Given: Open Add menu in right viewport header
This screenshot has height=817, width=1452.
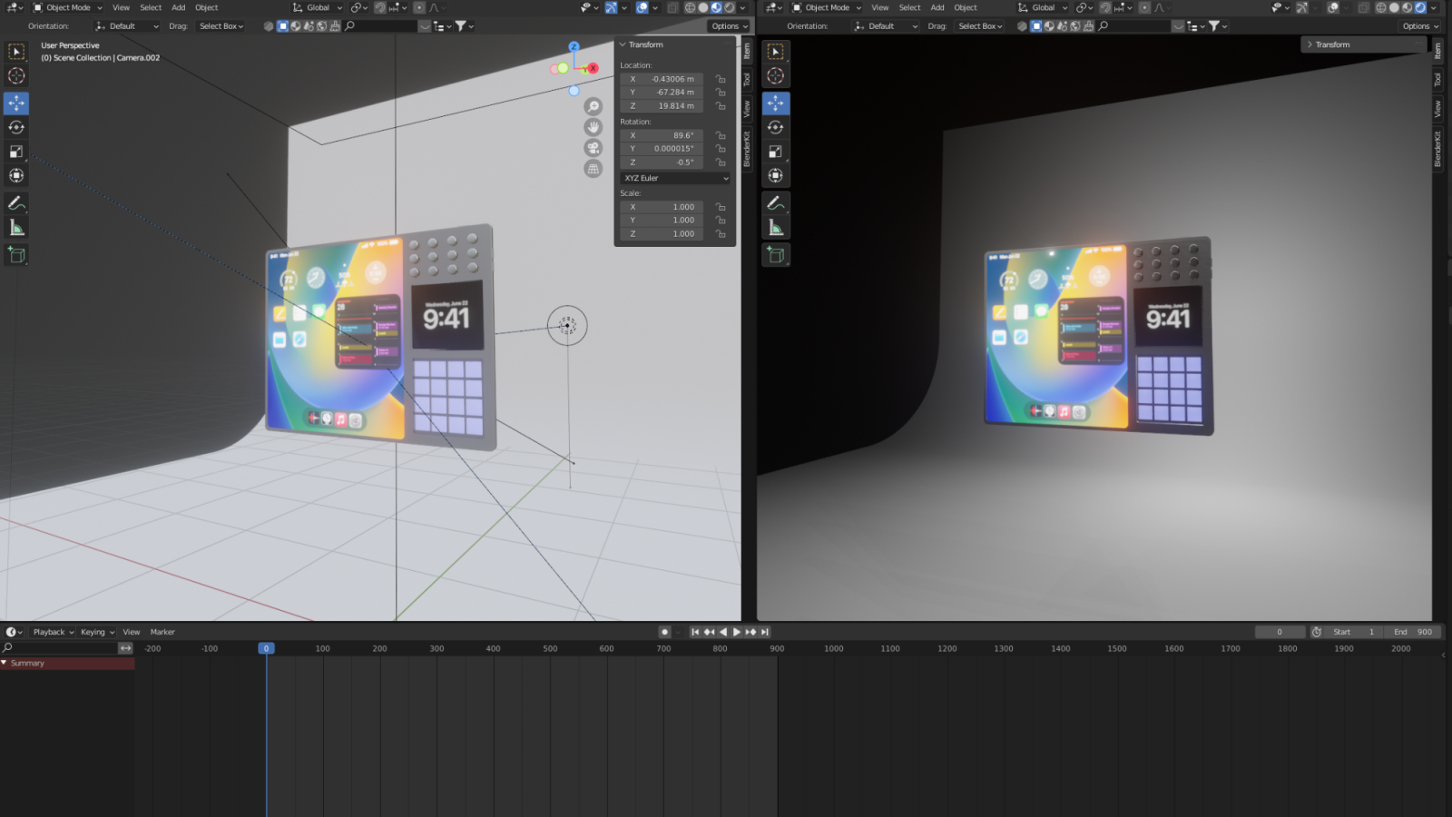Looking at the screenshot, I should pos(937,7).
